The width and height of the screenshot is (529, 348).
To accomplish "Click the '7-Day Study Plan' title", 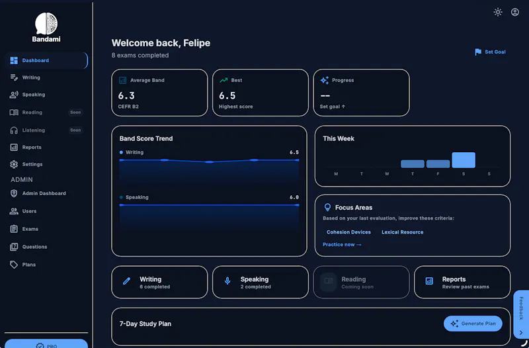I will tap(145, 324).
